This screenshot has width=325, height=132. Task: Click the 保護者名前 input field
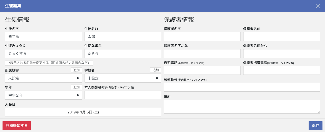click(x=282, y=37)
